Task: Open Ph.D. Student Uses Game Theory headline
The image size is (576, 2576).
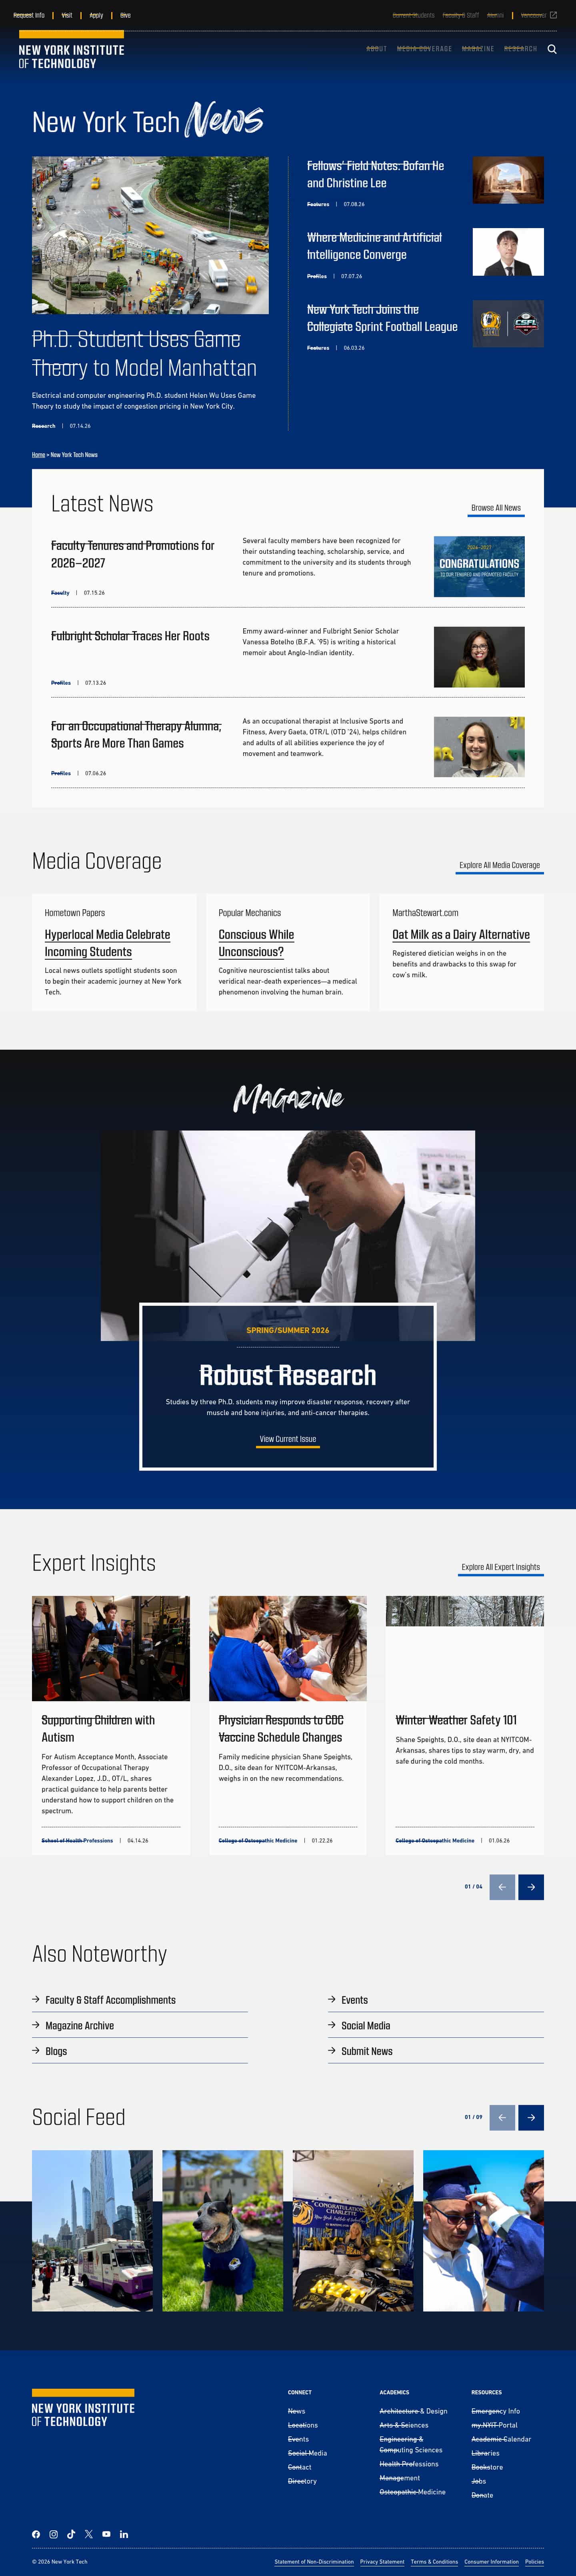Action: click(x=144, y=354)
